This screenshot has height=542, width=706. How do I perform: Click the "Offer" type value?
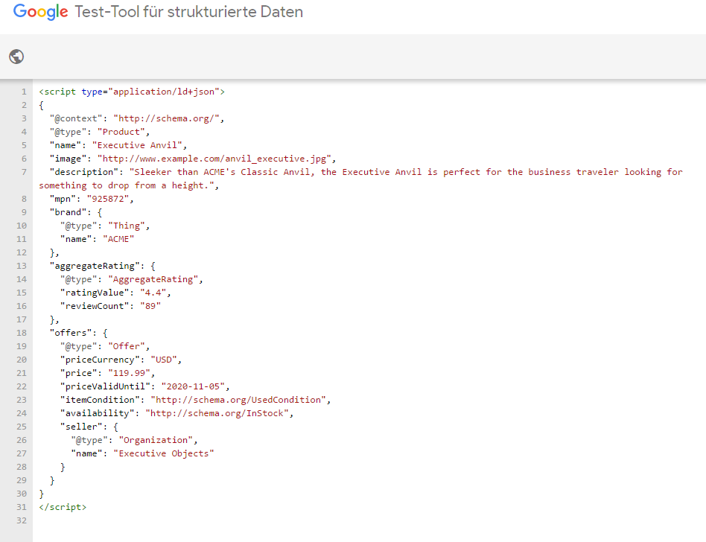pos(127,346)
